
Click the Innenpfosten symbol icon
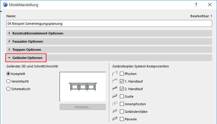click(115, 104)
